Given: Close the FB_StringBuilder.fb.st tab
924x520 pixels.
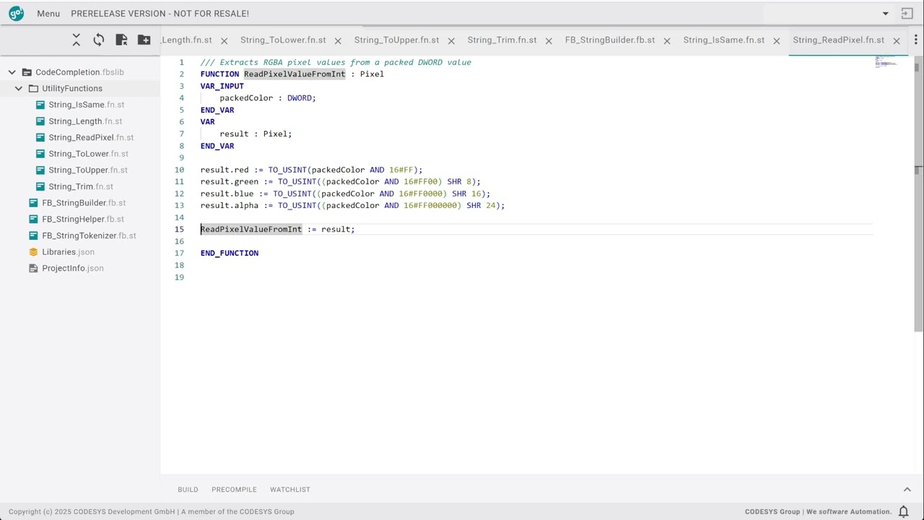Looking at the screenshot, I should (667, 41).
